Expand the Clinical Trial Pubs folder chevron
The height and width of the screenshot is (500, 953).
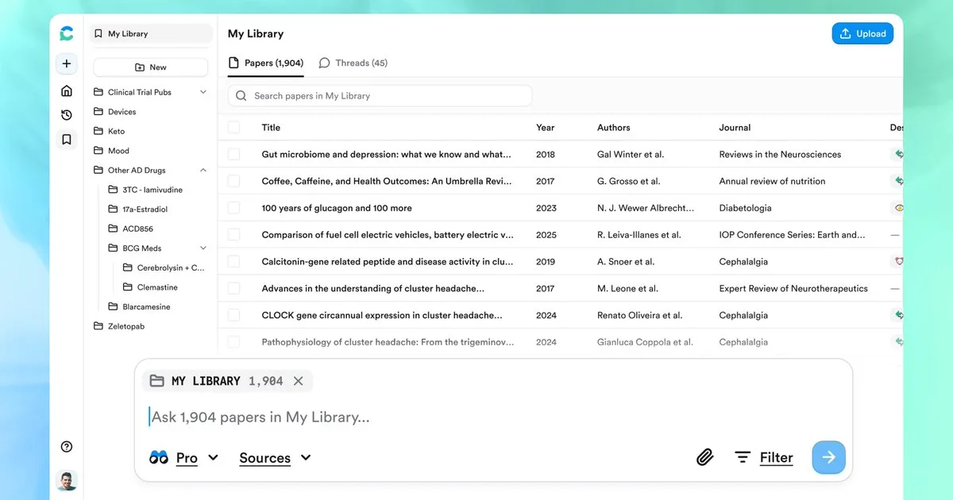(203, 92)
